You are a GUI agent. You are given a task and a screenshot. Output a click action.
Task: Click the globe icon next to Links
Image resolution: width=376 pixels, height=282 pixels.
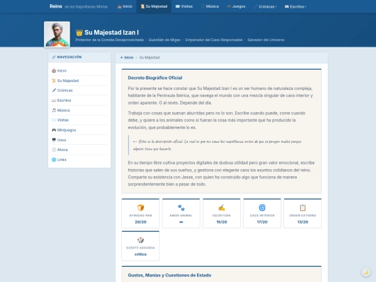point(54,159)
